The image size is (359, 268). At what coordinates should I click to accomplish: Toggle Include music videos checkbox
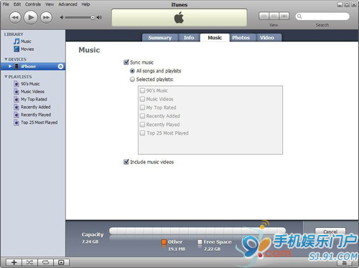point(126,162)
